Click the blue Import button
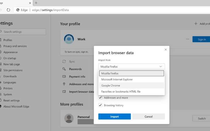Viewport: 210px width, 131px height. point(115,116)
